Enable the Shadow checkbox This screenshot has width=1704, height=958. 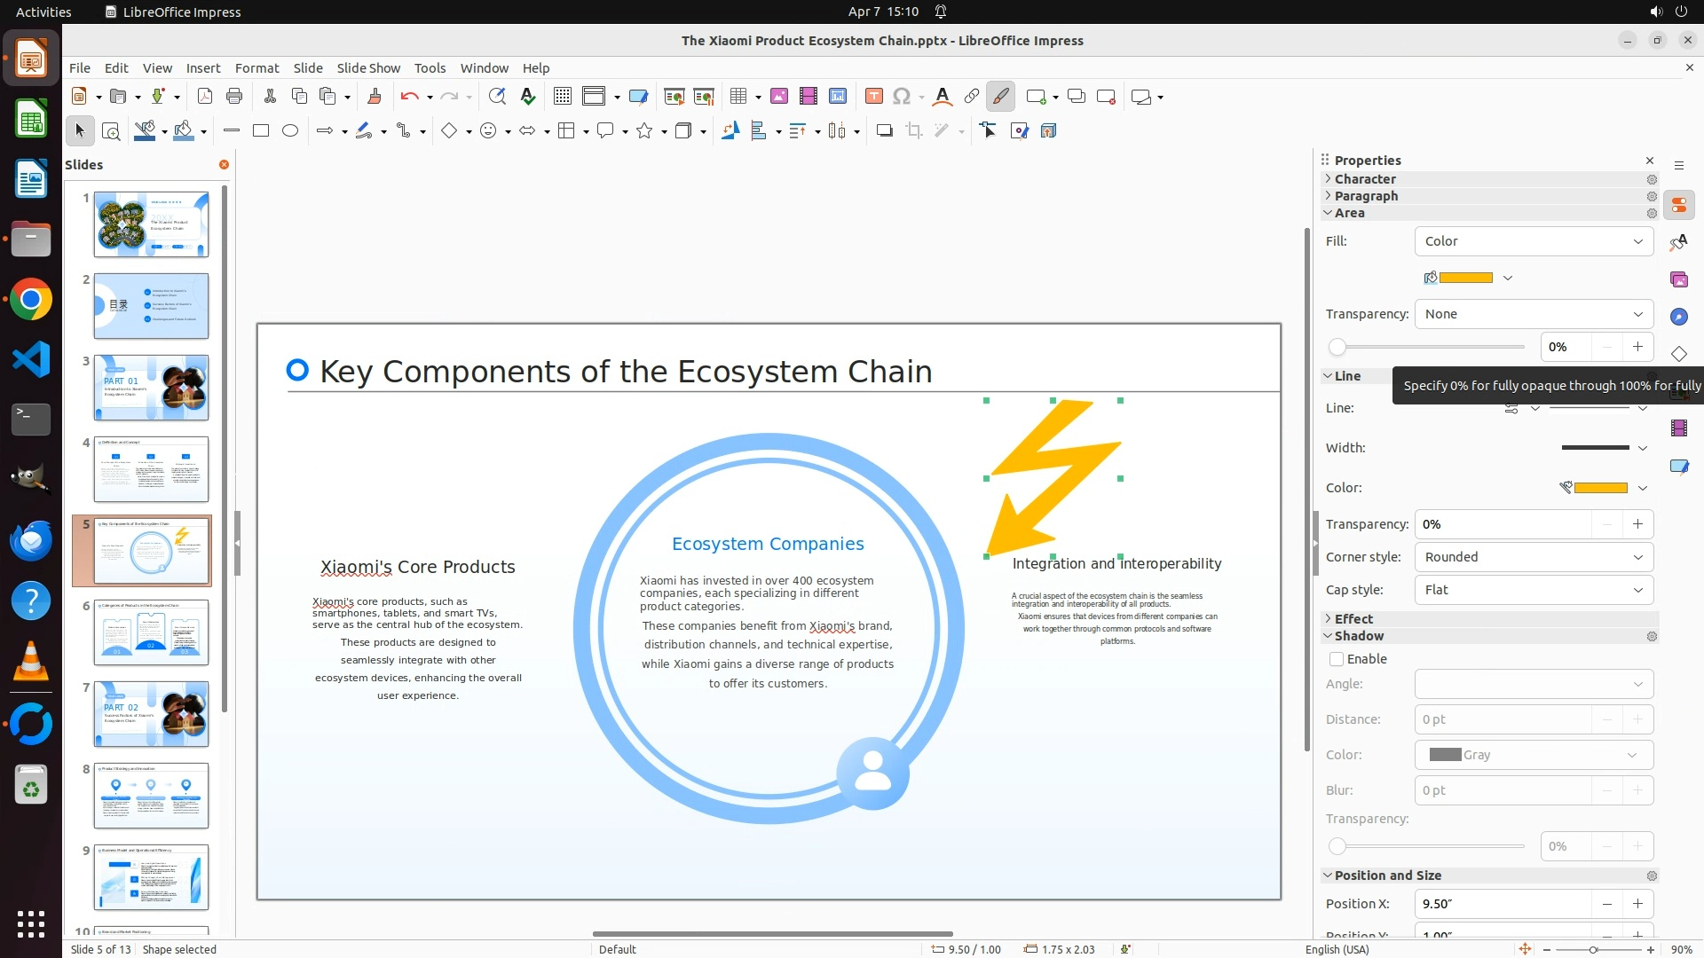click(x=1337, y=659)
